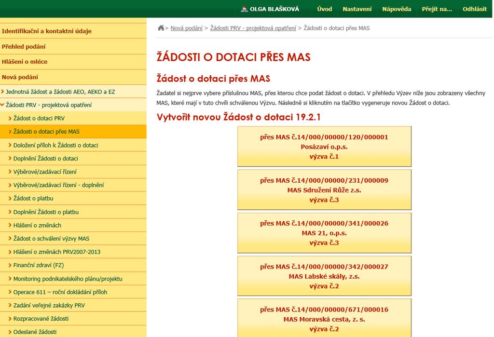The height and width of the screenshot is (337, 494).
Task: Open Operace 611 – roční dokládání příloh
Action: coord(73,292)
